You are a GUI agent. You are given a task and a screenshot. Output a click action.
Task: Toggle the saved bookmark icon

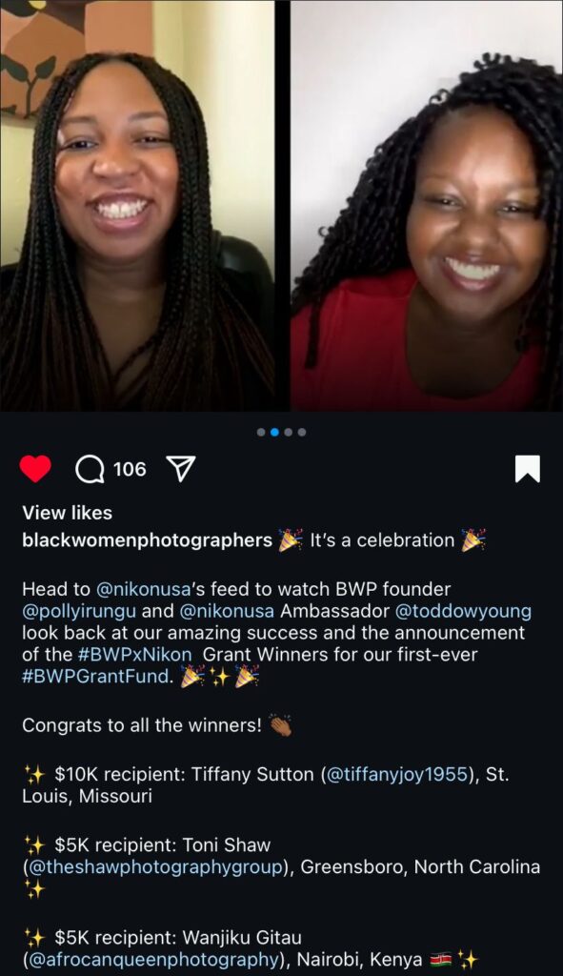pos(528,469)
